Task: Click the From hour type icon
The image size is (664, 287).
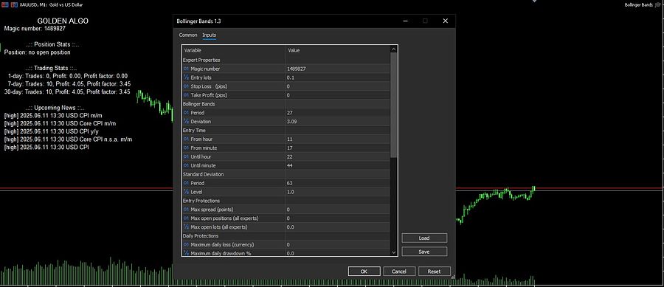Action: pyautogui.click(x=186, y=139)
